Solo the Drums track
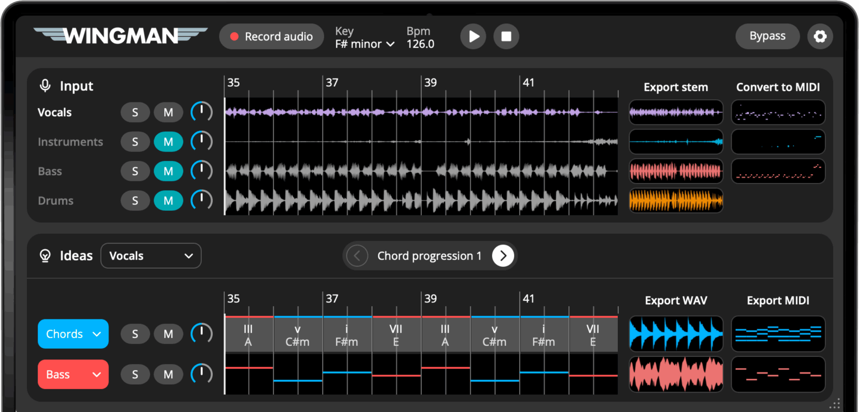Screen dimensions: 859x412 tap(135, 201)
